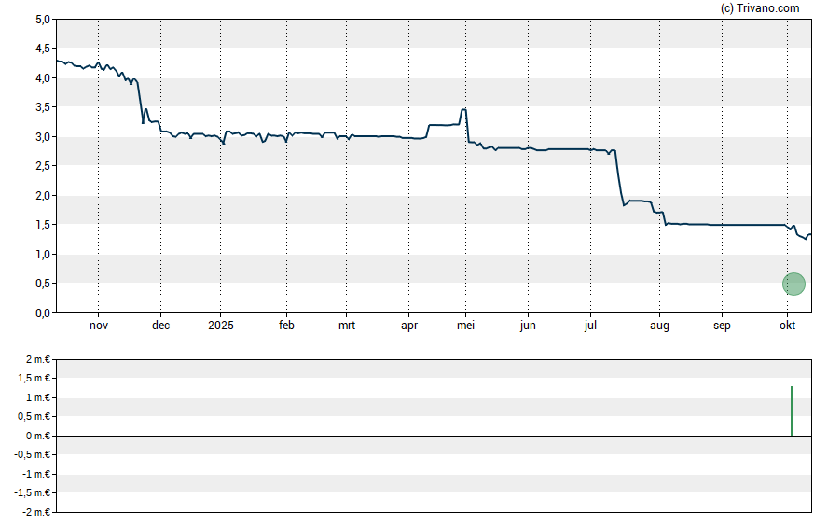Select the mrt month label
Screen dimensions: 828x527
[346, 326]
